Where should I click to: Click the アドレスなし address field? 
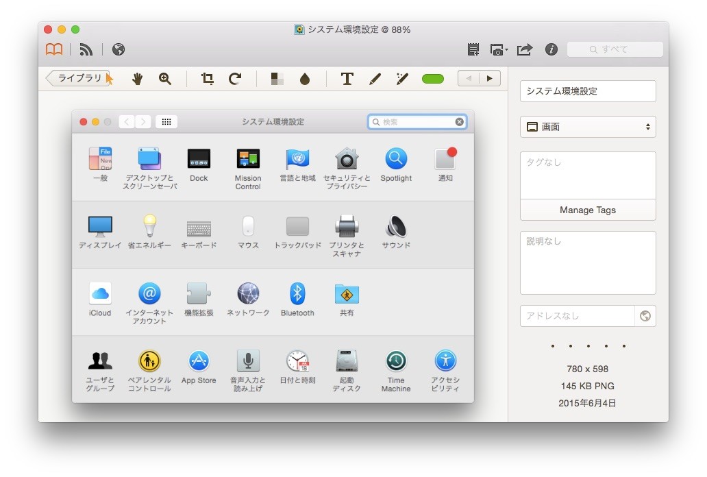coord(577,316)
